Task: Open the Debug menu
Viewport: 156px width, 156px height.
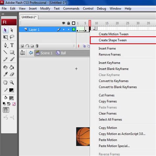Action: (101, 9)
